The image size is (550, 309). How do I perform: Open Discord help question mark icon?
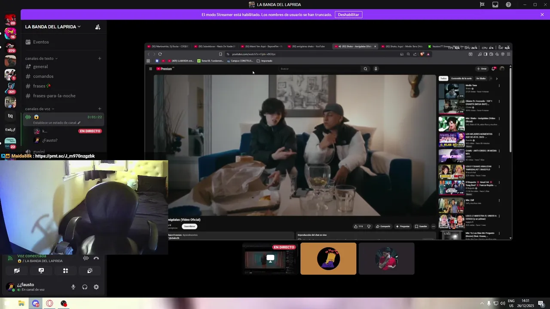pos(508,5)
